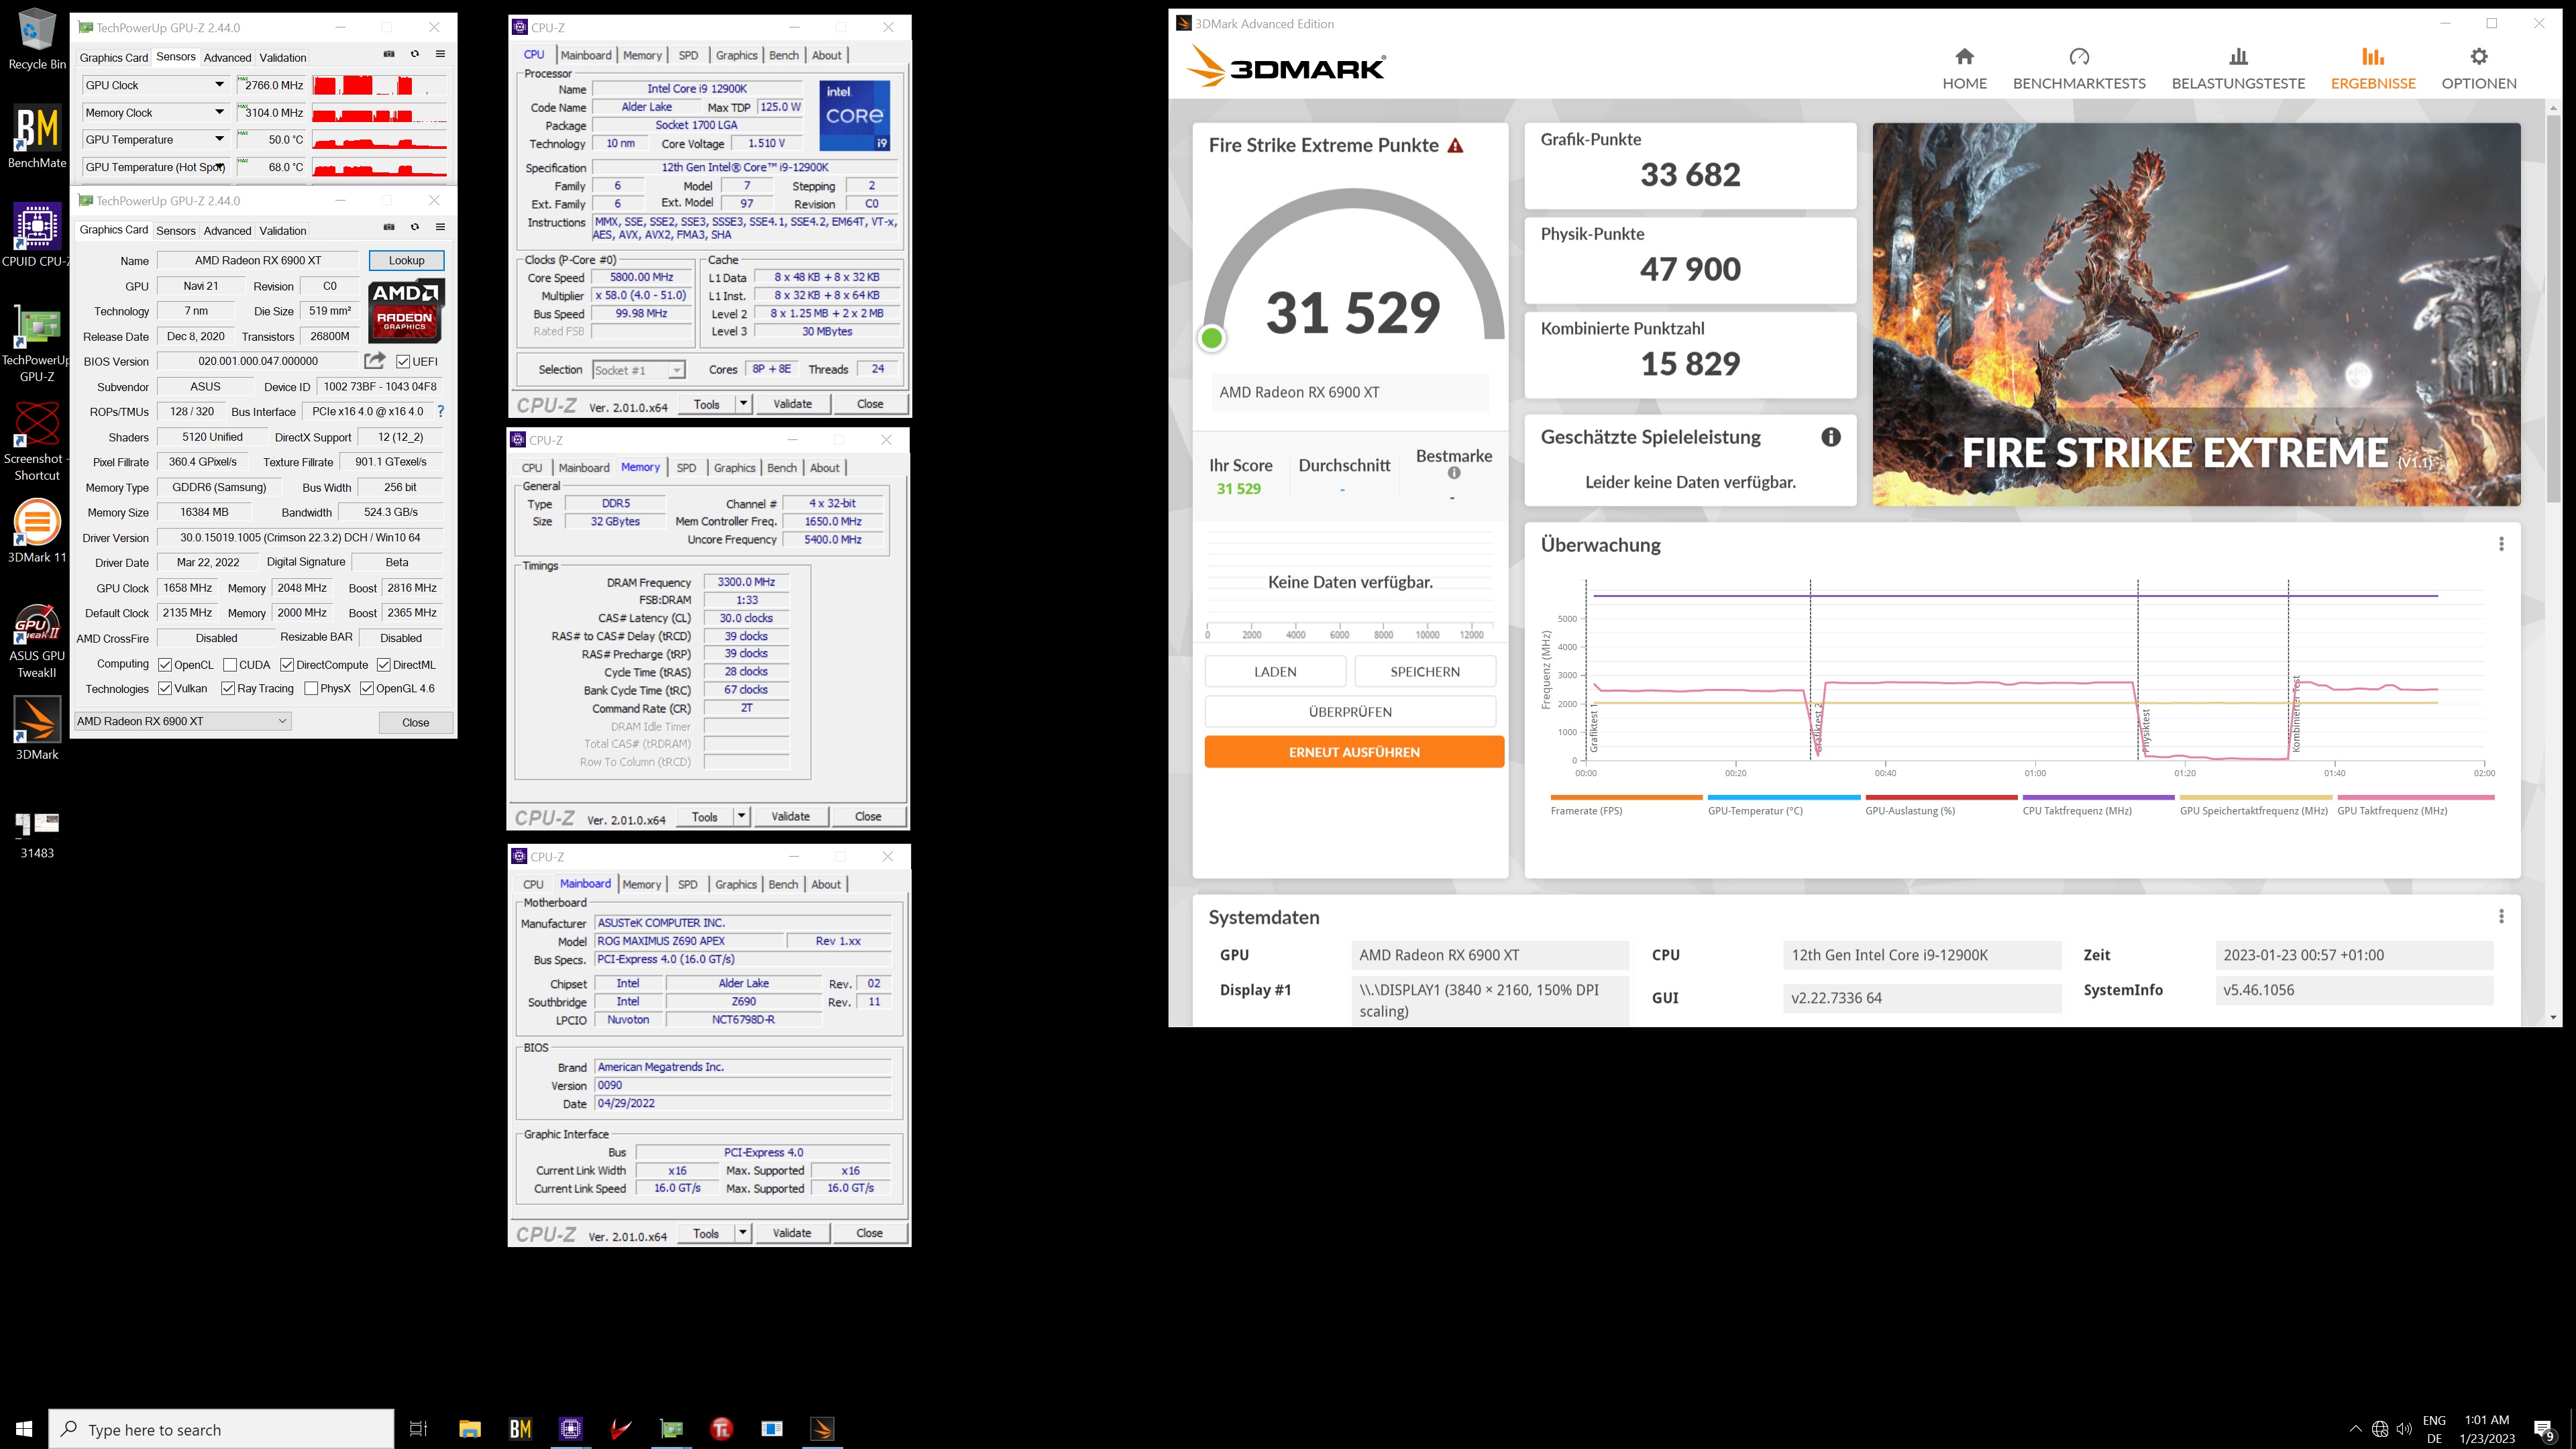Toggle PhysX checkbox

(311, 689)
